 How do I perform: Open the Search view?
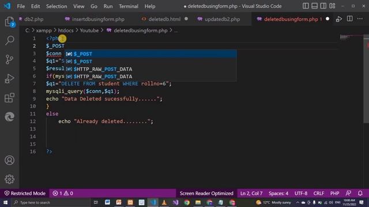pos(9,40)
